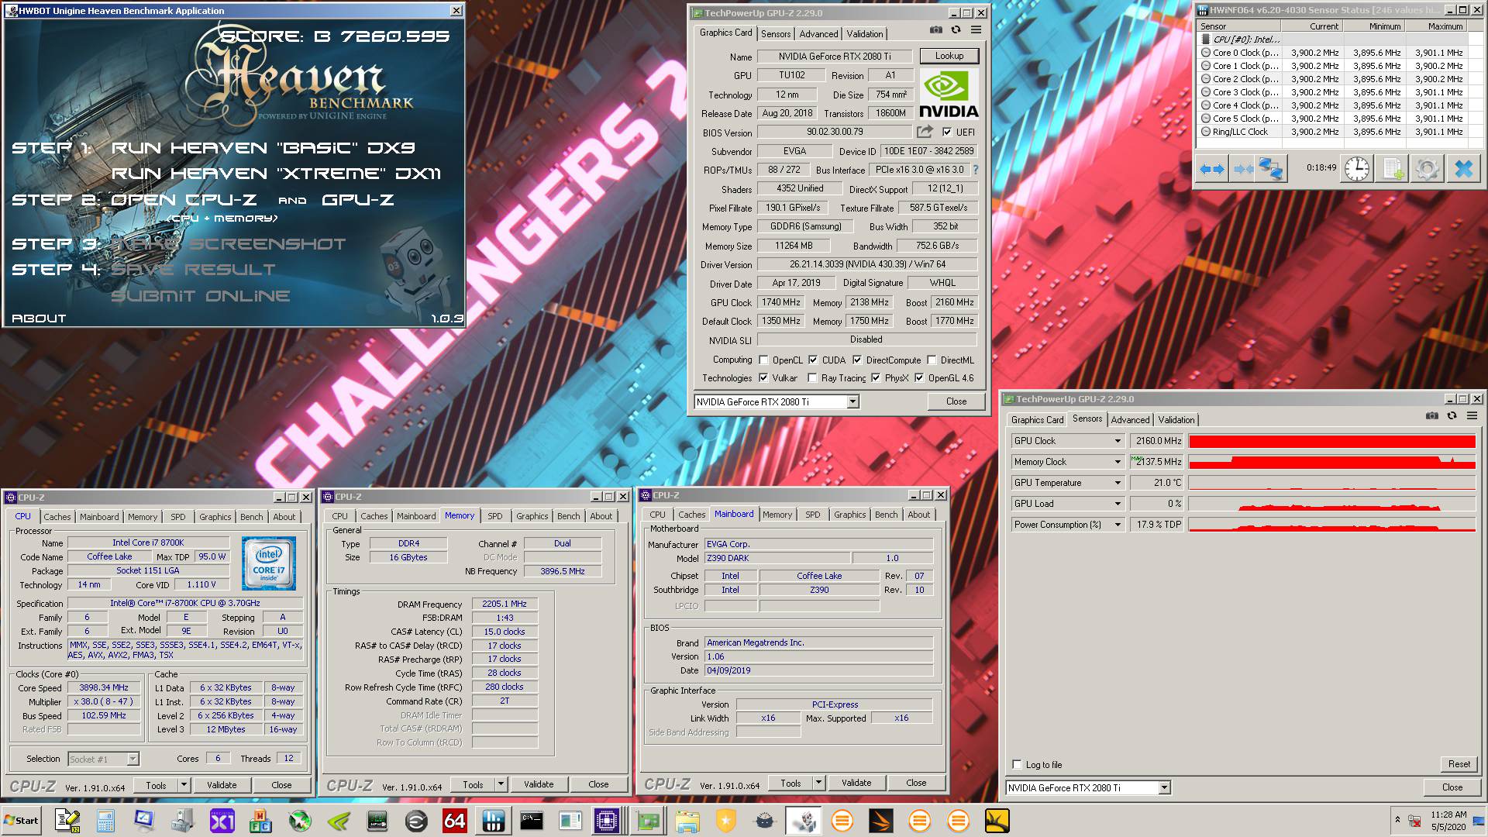1488x837 pixels.
Task: Open SPD tab in CPU-Z Memory window
Action: click(494, 516)
